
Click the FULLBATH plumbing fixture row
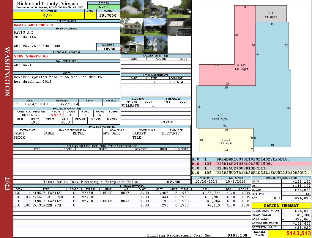click(138, 106)
